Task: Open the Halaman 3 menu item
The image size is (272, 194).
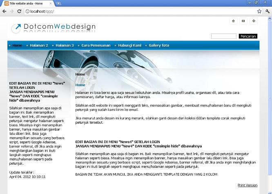Action: [x=65, y=45]
